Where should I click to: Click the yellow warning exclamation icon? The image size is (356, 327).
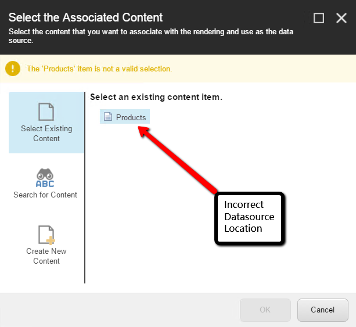tap(13, 69)
